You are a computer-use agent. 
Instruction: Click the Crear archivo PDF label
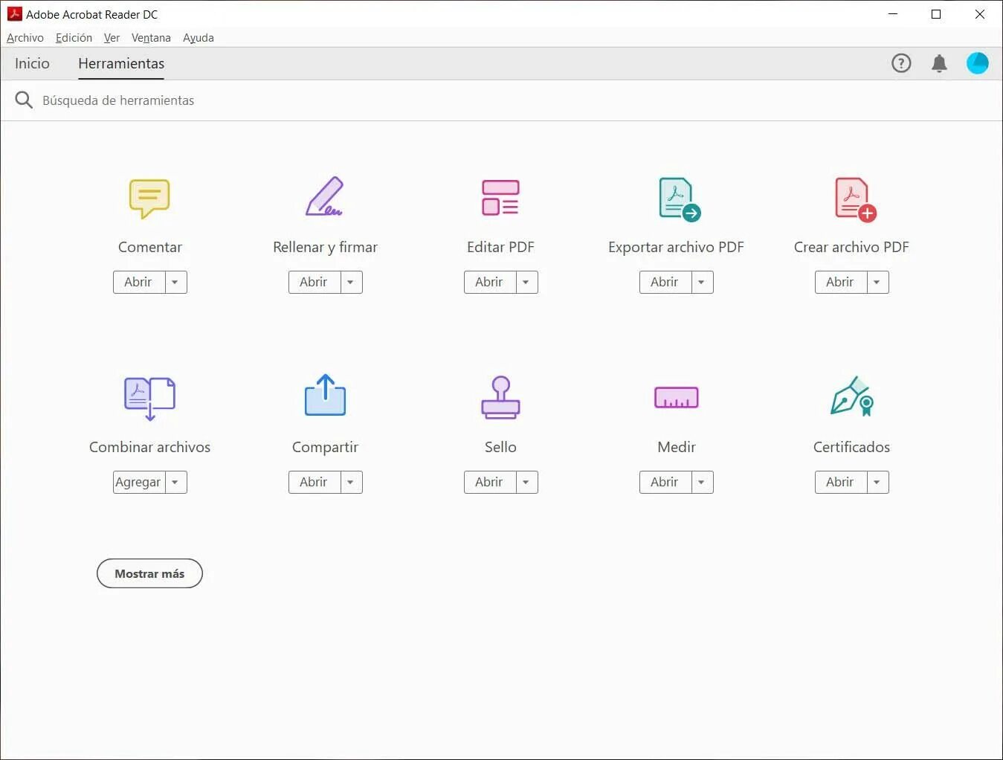coord(851,247)
